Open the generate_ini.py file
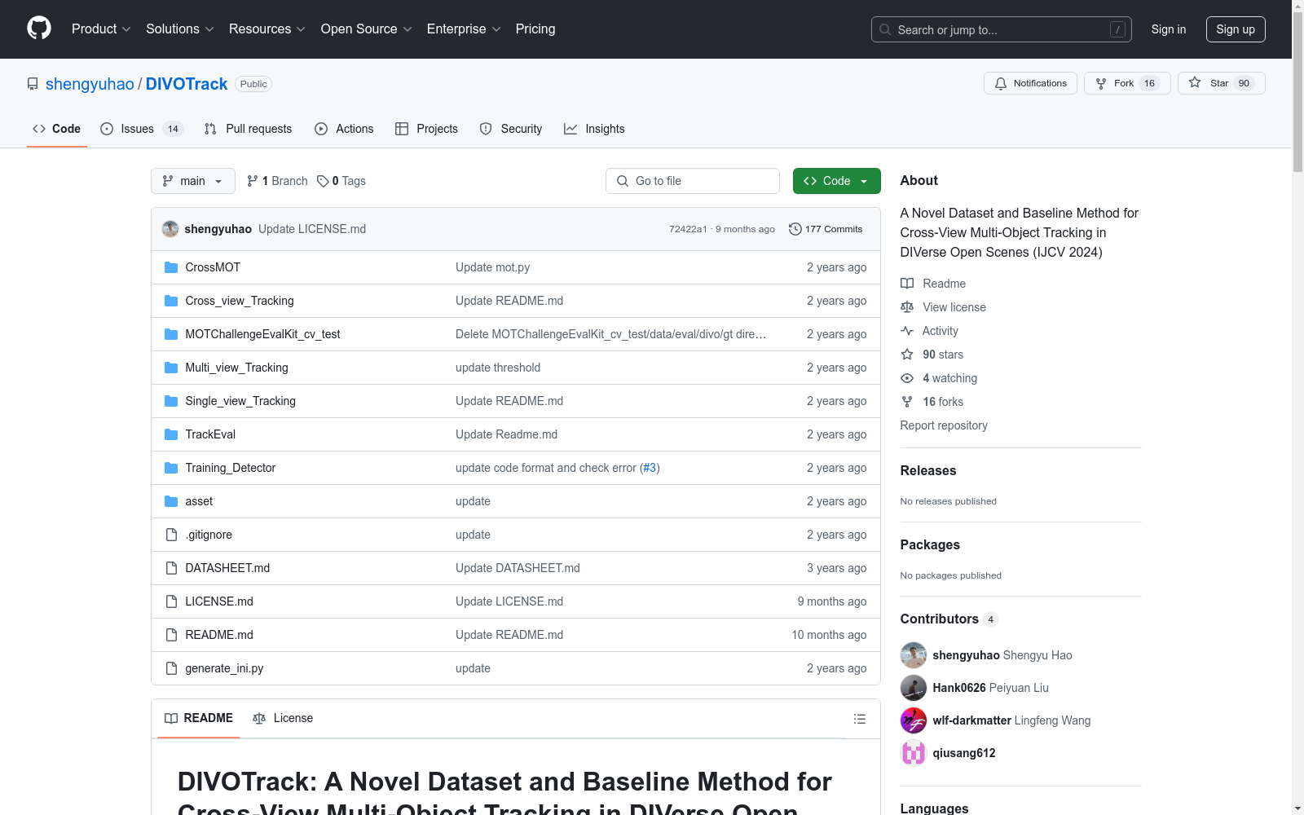The height and width of the screenshot is (815, 1304). point(224,668)
